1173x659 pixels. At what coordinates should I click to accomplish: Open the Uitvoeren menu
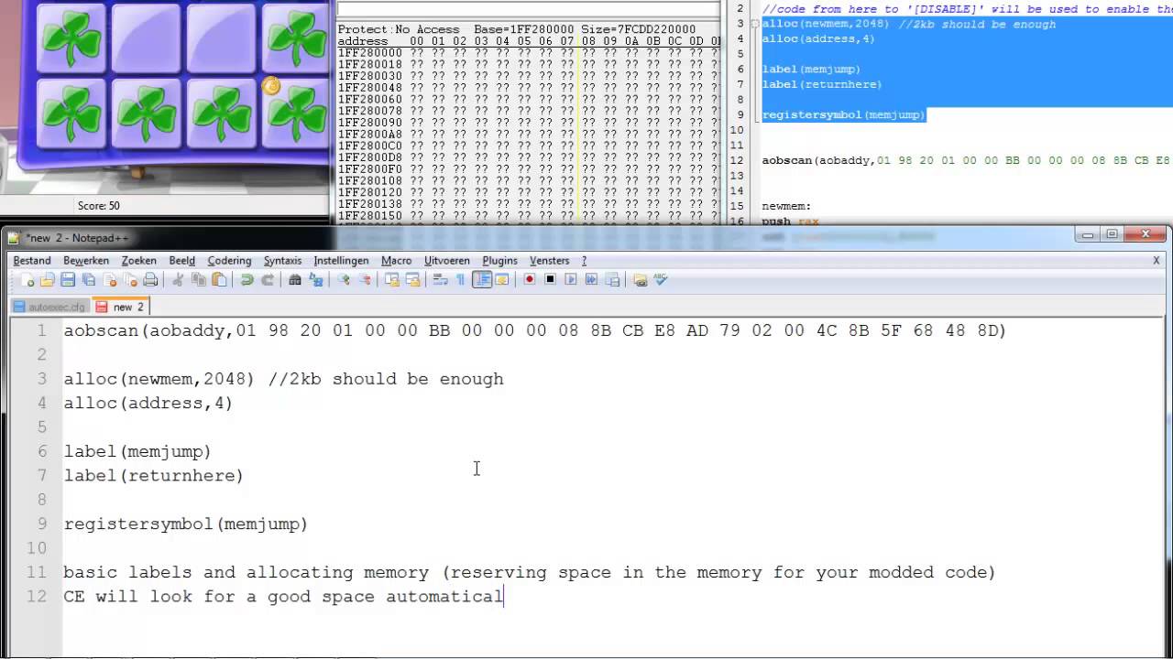448,261
